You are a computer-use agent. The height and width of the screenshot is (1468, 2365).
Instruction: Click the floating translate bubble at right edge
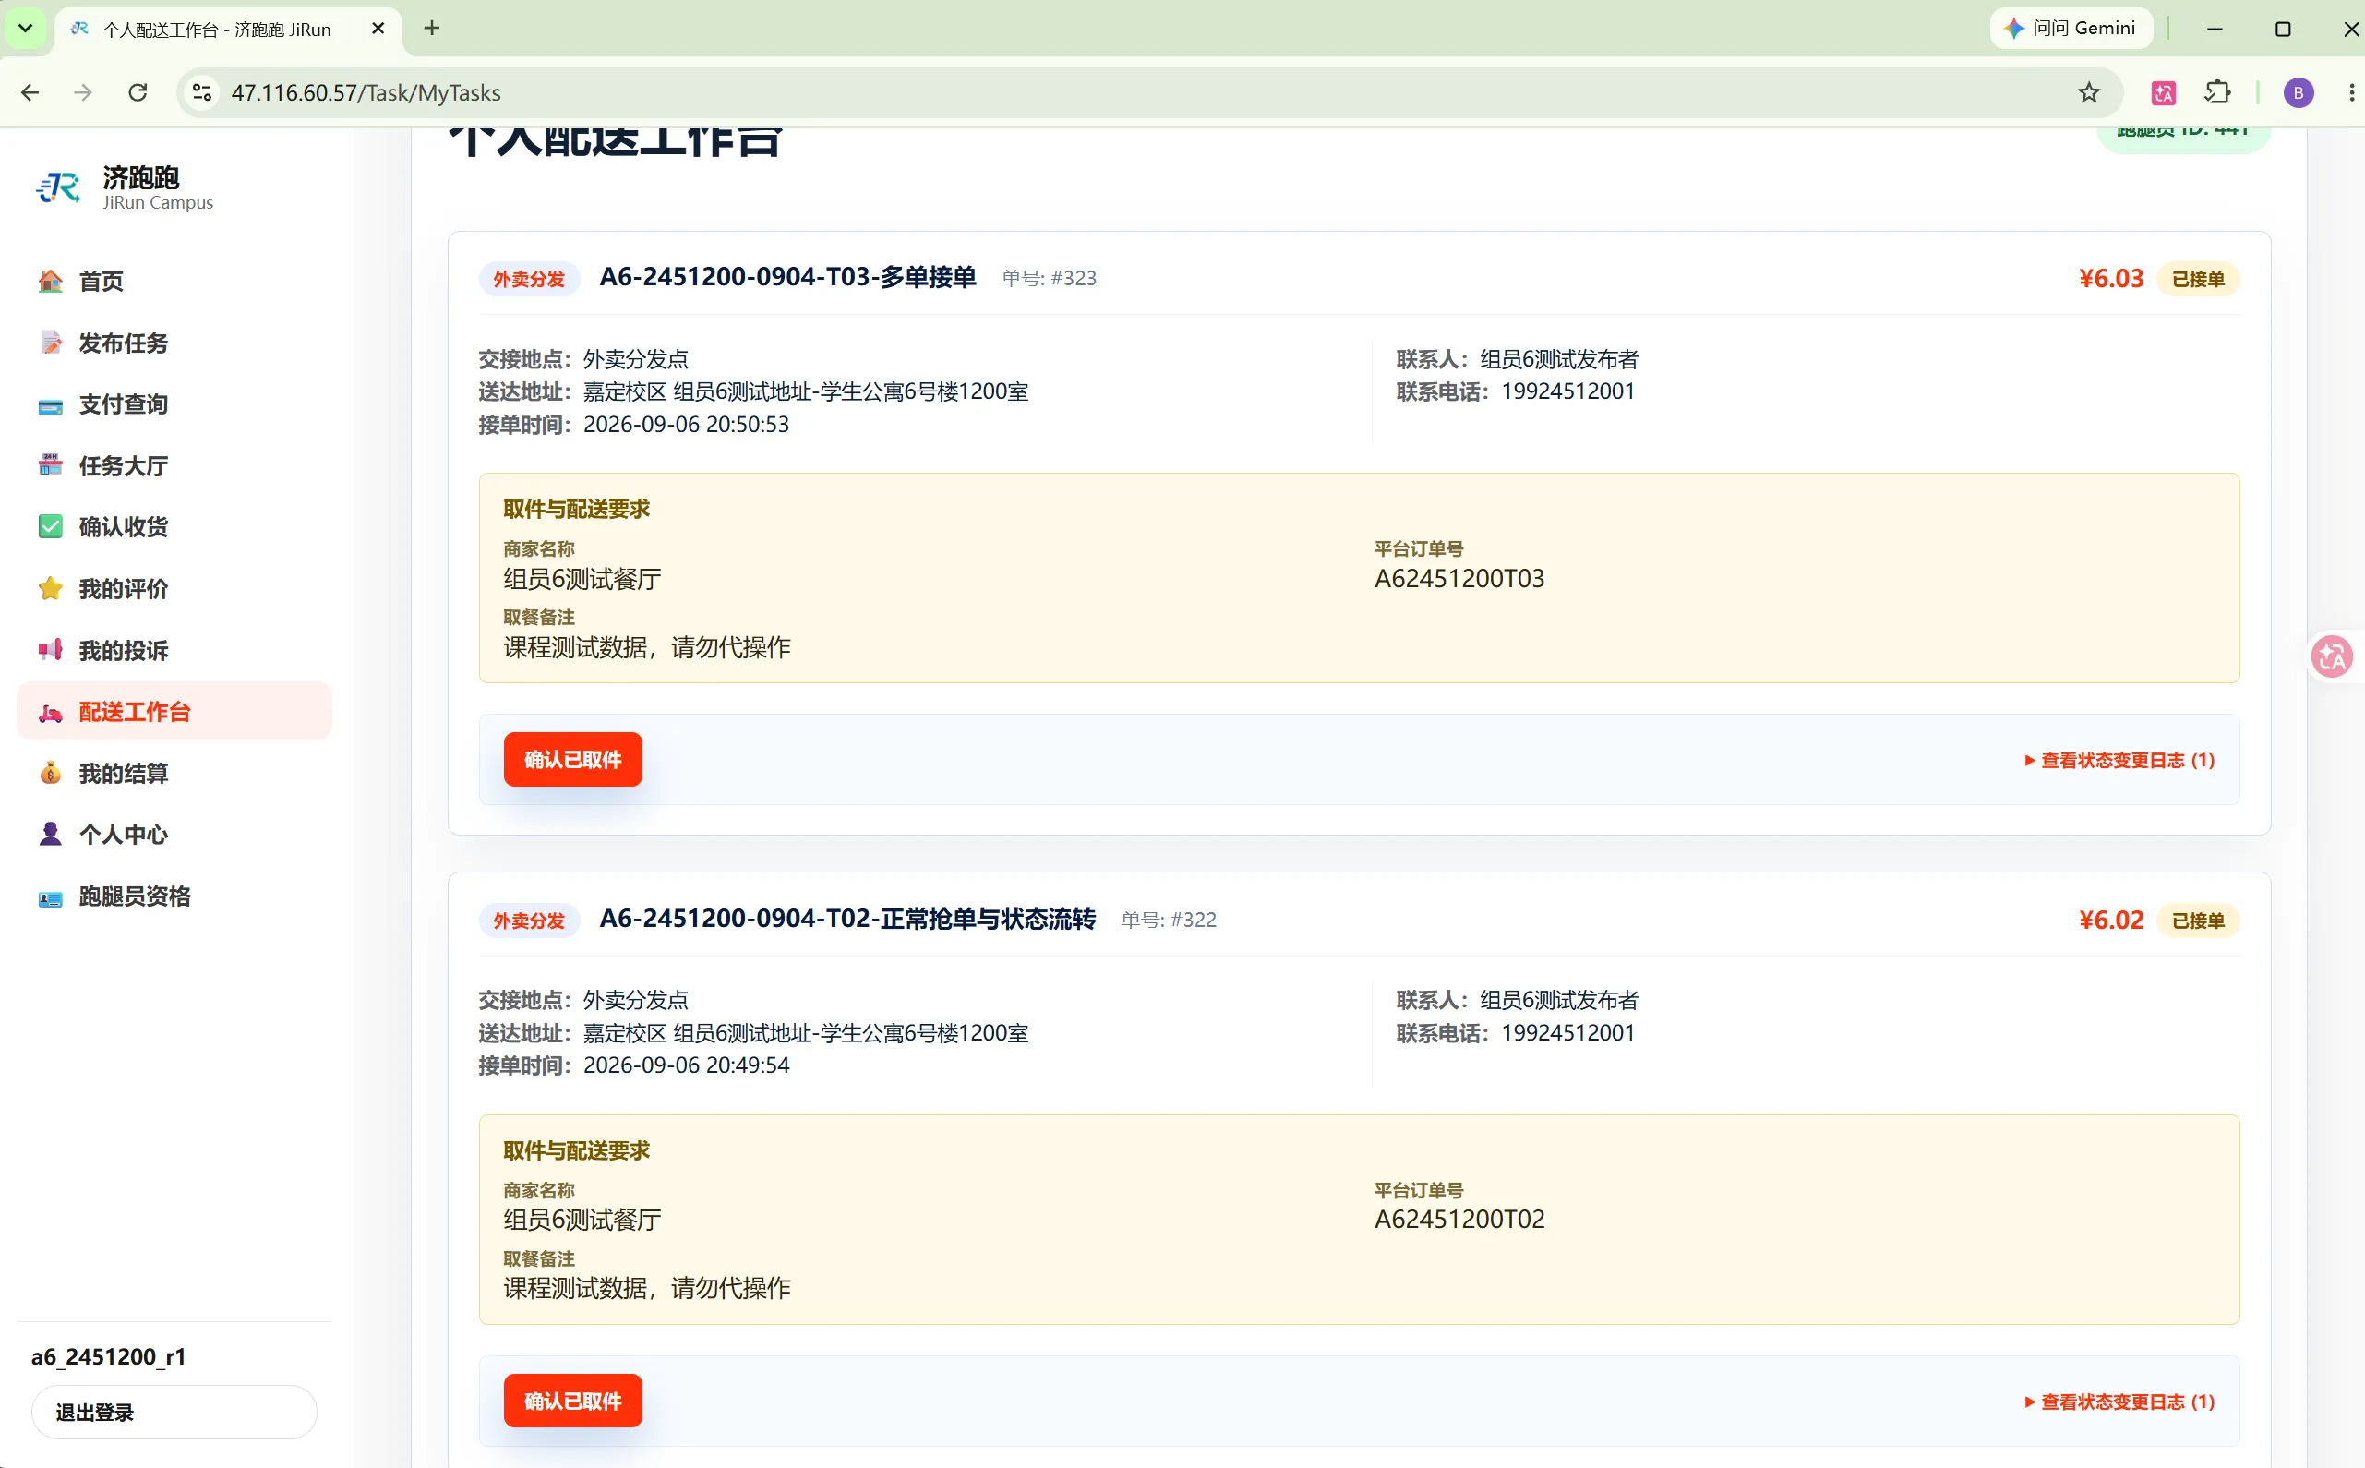(x=2332, y=657)
